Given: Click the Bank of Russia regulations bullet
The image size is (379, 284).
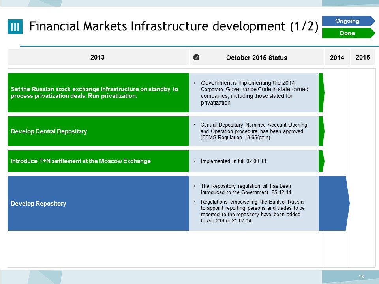Looking at the screenshot, I should coord(253,211).
